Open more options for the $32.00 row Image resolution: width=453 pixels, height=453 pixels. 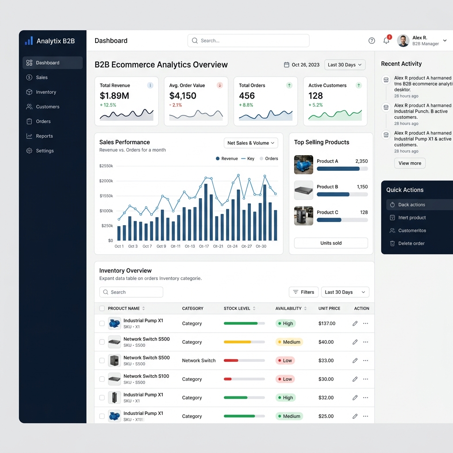[365, 398]
